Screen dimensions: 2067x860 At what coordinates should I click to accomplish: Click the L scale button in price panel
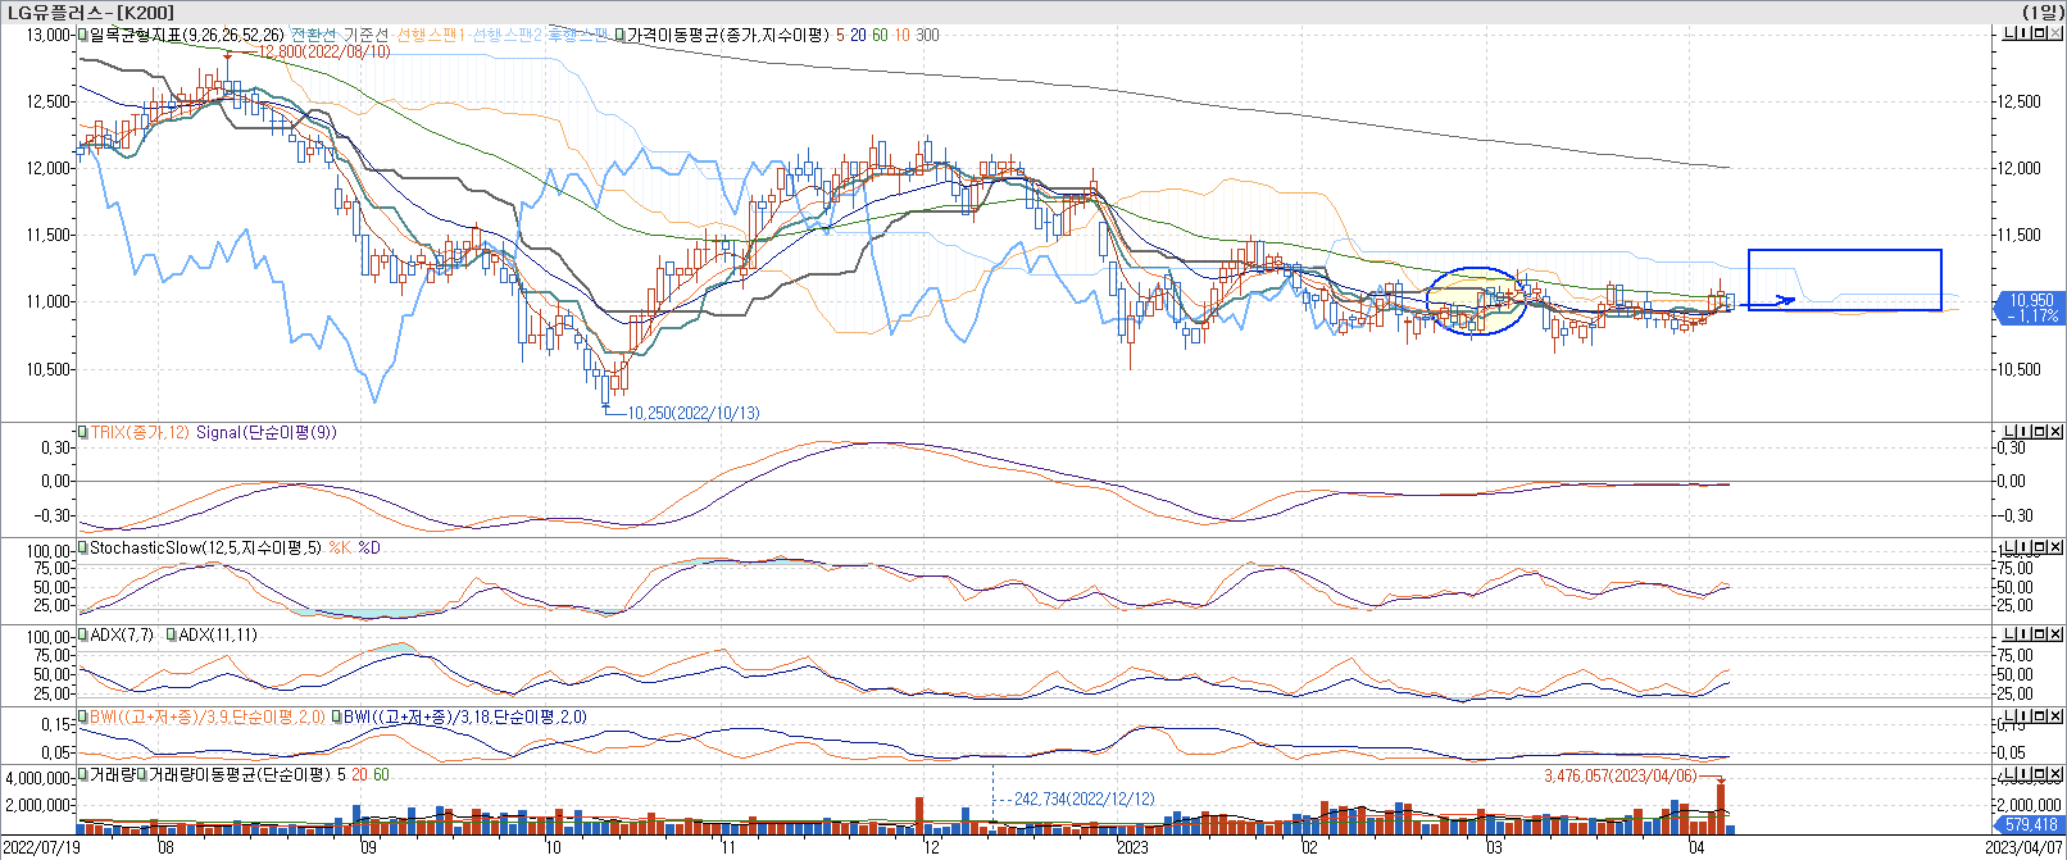(2009, 33)
